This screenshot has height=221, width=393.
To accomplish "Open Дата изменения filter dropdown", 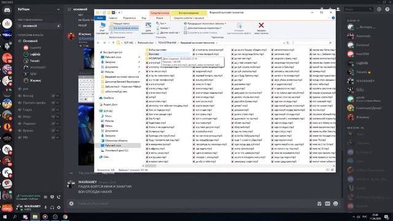I will (148, 28).
